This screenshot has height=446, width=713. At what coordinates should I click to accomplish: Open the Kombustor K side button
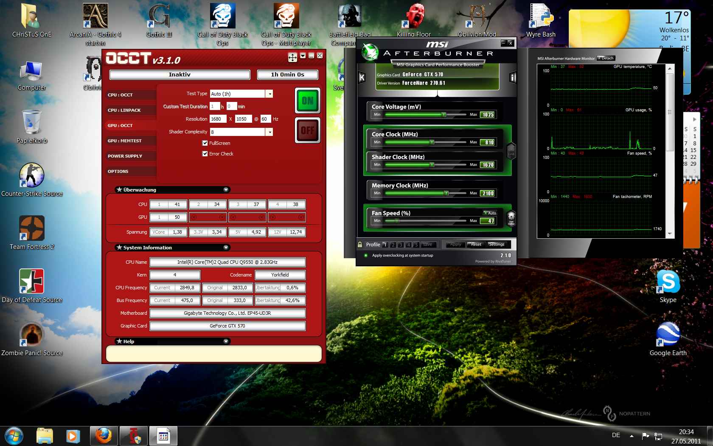point(362,77)
